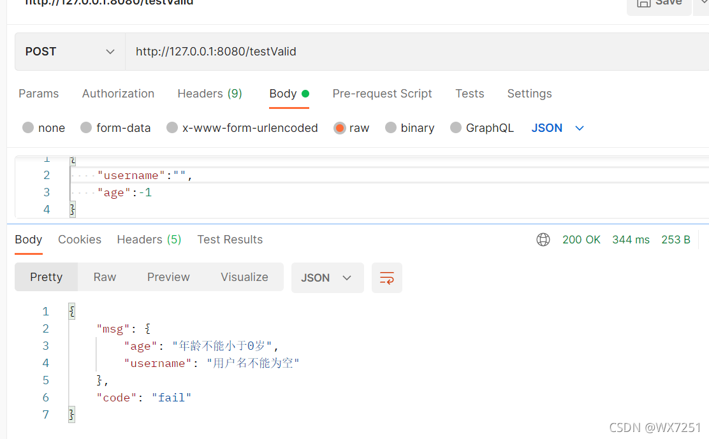Select form-data body type
Image resolution: width=709 pixels, height=439 pixels.
[x=86, y=128]
